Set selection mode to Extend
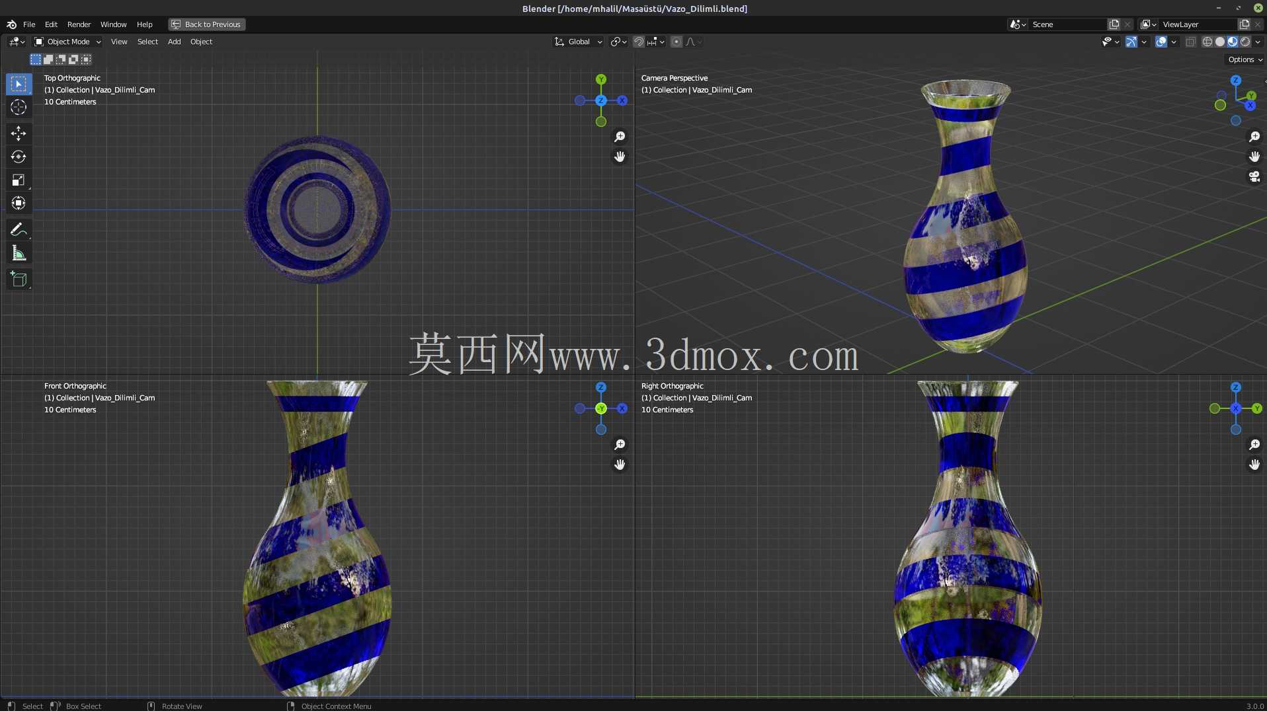This screenshot has height=711, width=1267. [48, 59]
